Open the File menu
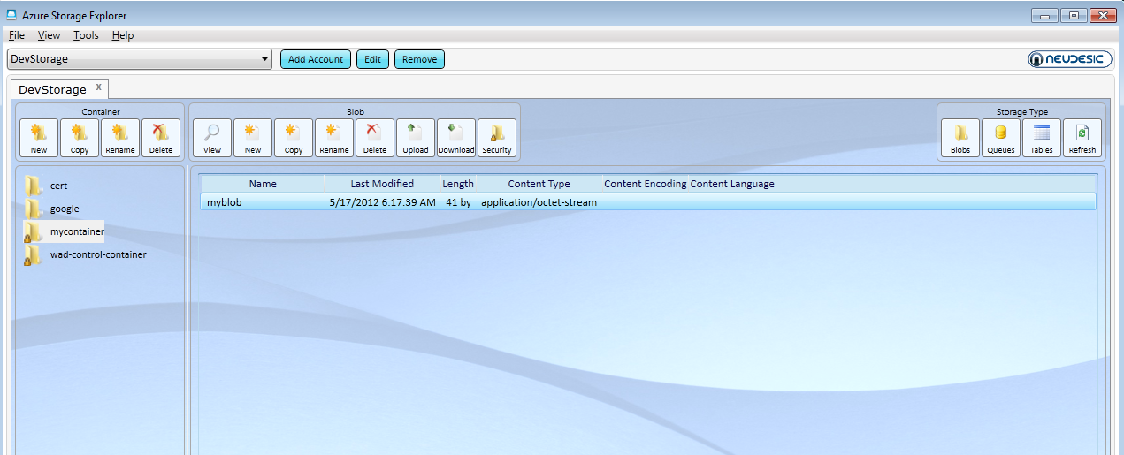This screenshot has width=1124, height=455. tap(17, 35)
